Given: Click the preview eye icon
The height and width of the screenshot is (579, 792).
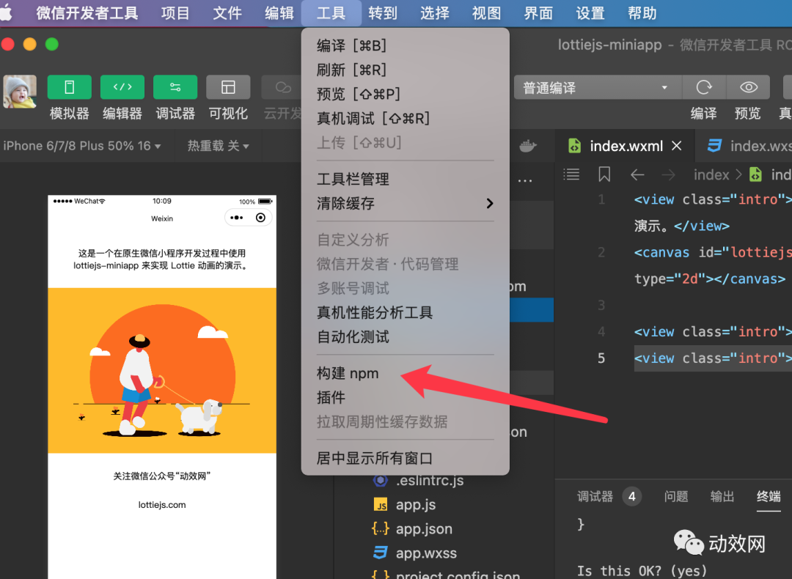Looking at the screenshot, I should pyautogui.click(x=748, y=87).
